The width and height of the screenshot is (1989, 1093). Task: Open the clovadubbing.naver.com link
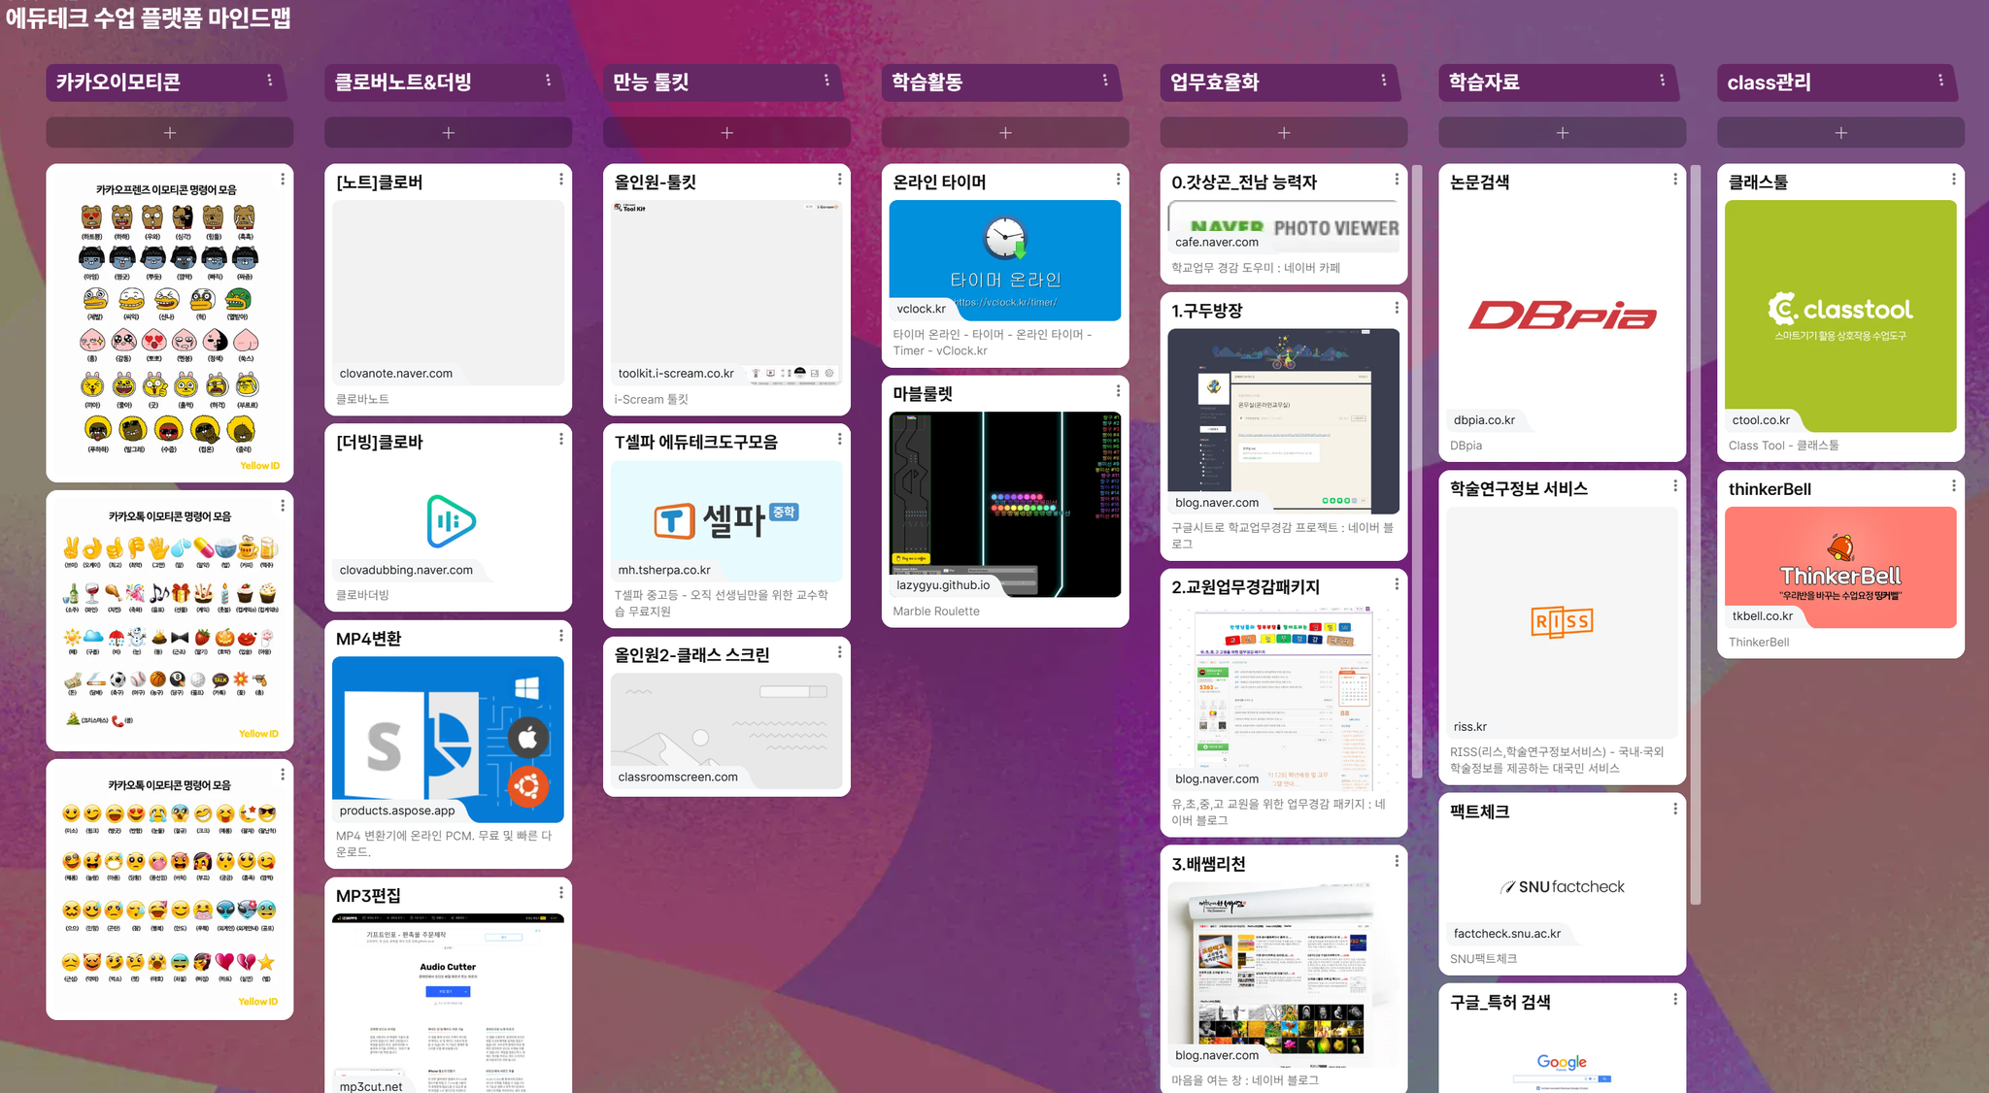406,570
